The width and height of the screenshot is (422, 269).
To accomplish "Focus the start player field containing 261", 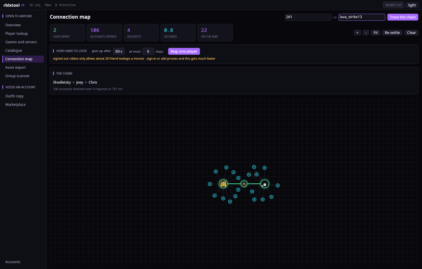I will point(308,17).
